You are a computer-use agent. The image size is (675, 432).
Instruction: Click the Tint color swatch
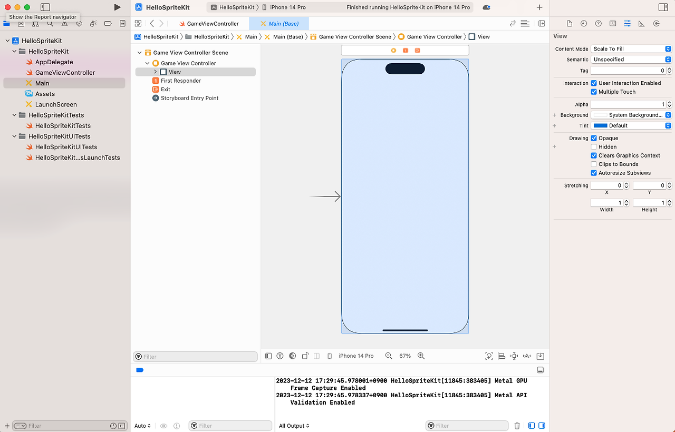tap(600, 125)
